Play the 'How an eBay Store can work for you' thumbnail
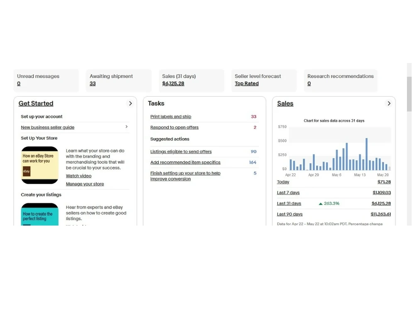Viewport: 415px width, 311px height. pyautogui.click(x=40, y=165)
